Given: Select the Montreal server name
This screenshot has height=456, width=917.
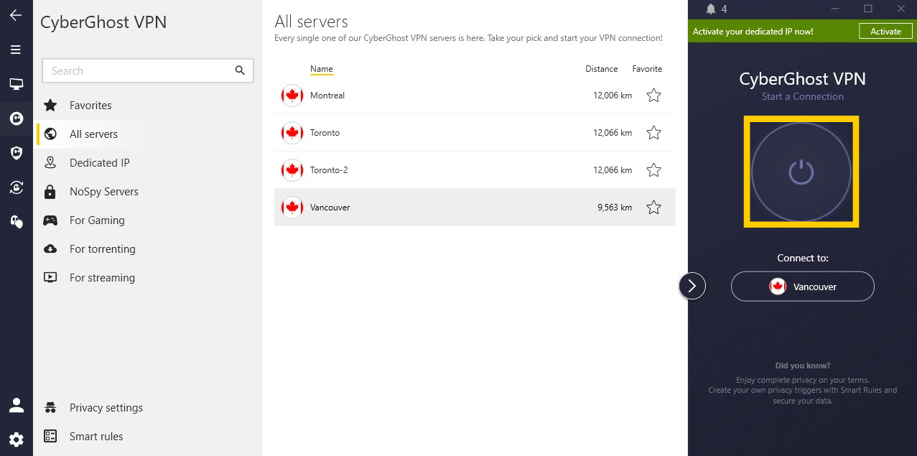Looking at the screenshot, I should 327,96.
